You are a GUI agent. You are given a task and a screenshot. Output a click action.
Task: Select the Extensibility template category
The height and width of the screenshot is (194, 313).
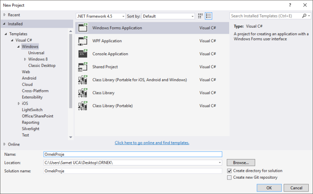(x=32, y=97)
